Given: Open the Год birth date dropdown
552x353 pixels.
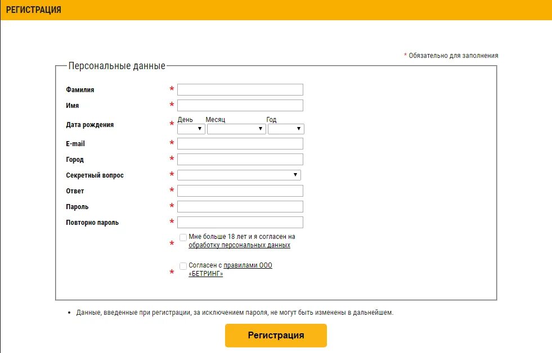Looking at the screenshot, I should (x=286, y=129).
